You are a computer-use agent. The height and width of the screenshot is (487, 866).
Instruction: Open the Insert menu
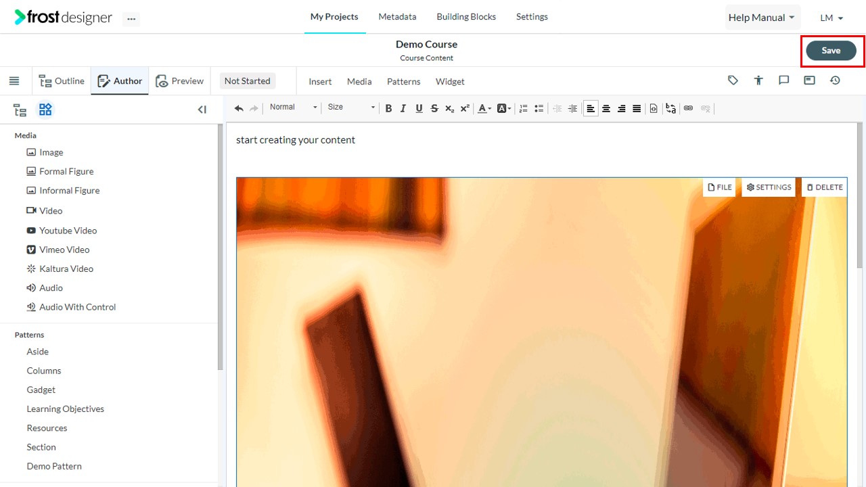[320, 82]
